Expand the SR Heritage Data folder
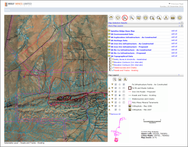Viewport: 188px width, 147px height. [109, 40]
